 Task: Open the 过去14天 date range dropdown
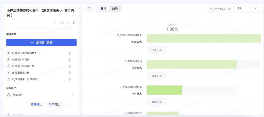(221, 9)
